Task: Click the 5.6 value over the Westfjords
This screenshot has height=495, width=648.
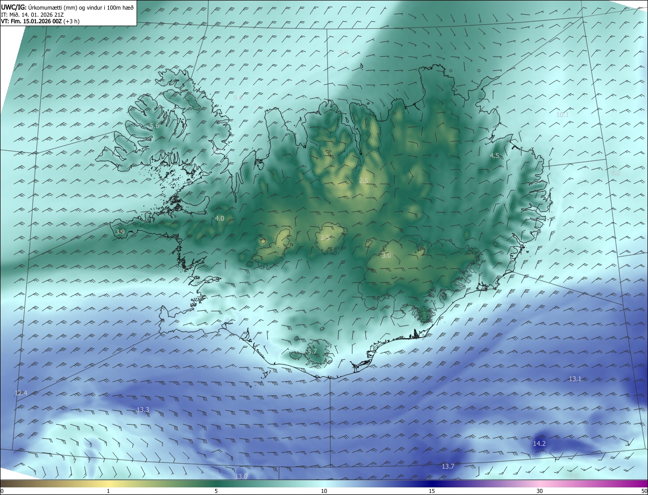Action: [154, 126]
